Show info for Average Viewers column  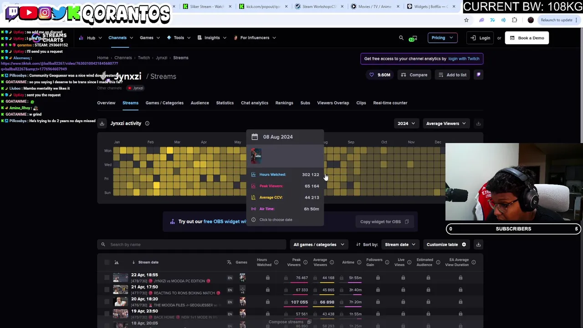tap(332, 262)
